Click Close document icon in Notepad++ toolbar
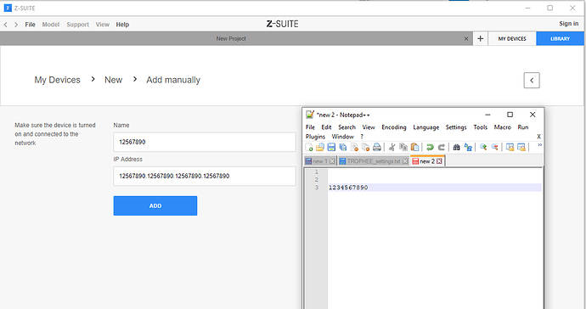The height and width of the screenshot is (309, 586). (x=354, y=147)
